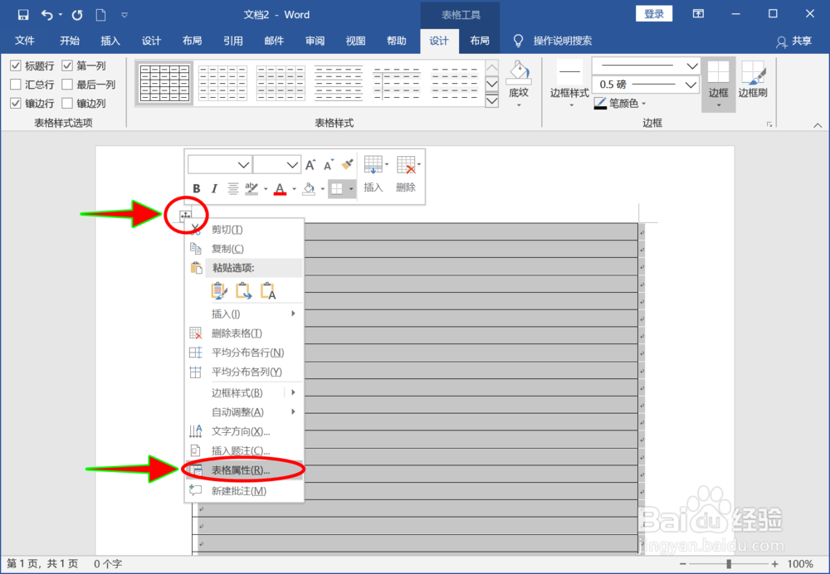Open the 边框样式 border styles button
The width and height of the screenshot is (830, 574).
coord(569,83)
